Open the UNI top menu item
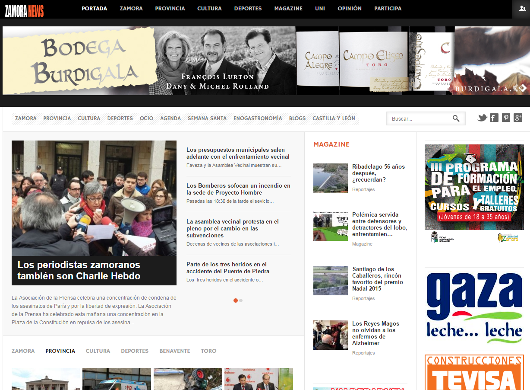 [x=320, y=9]
